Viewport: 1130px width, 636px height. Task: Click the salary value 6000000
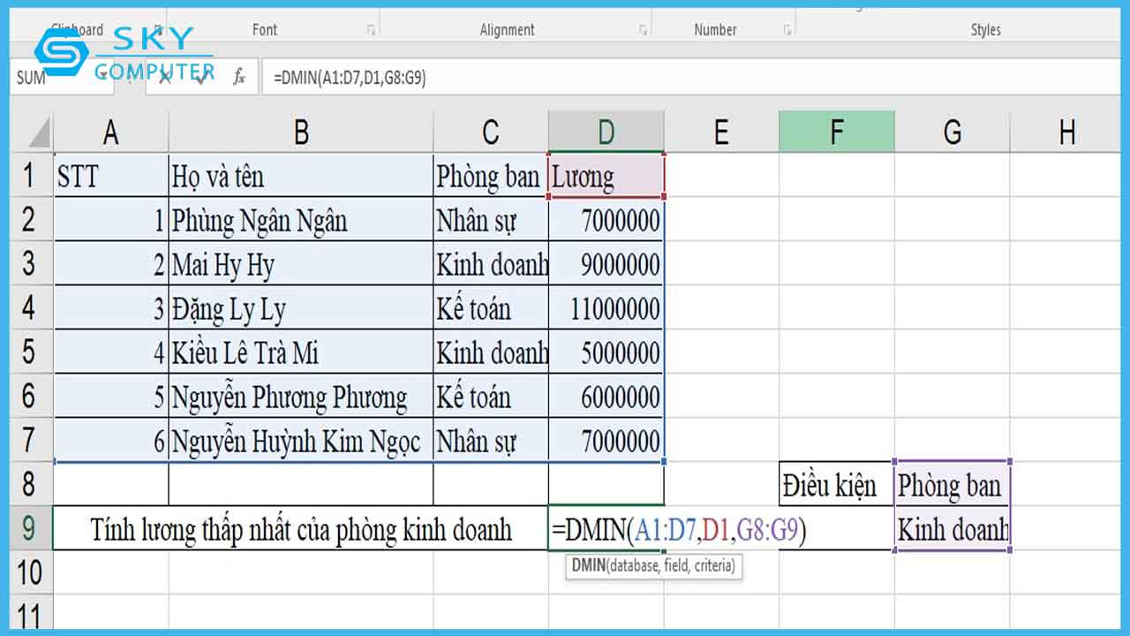(x=606, y=397)
